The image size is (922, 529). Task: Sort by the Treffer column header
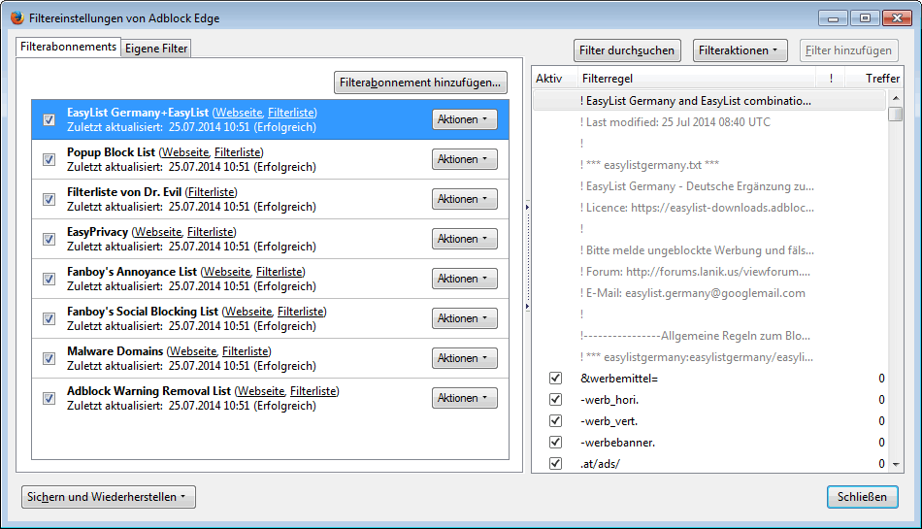click(874, 79)
